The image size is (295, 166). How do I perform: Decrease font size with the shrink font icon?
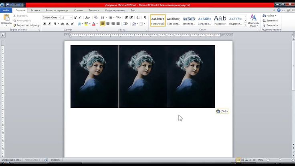click(80, 18)
